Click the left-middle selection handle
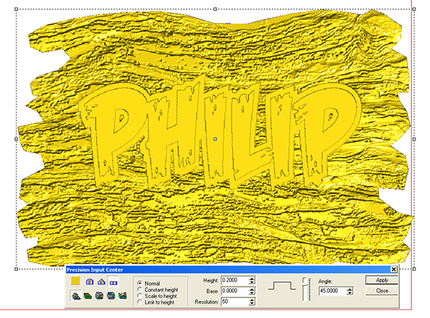Viewport: 430px width, 318px height. click(x=16, y=139)
